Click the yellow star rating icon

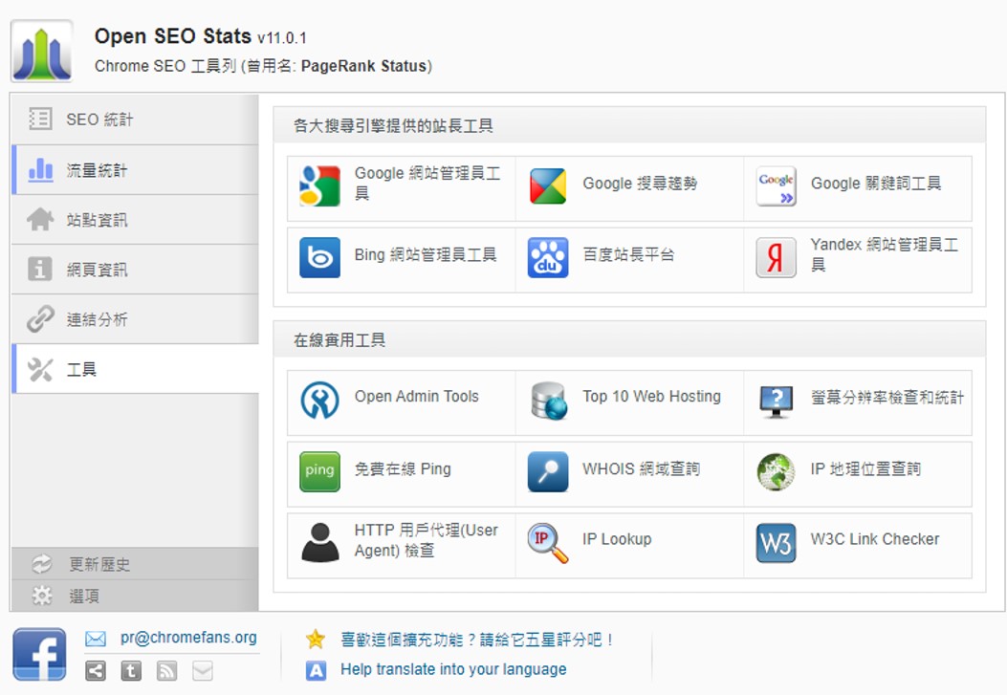point(316,640)
